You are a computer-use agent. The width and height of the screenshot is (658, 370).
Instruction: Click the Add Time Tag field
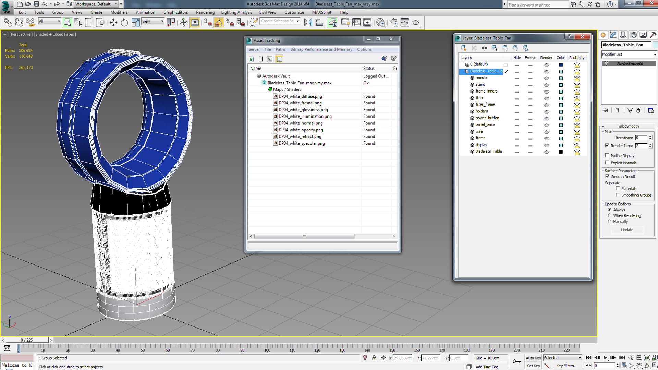coord(487,367)
